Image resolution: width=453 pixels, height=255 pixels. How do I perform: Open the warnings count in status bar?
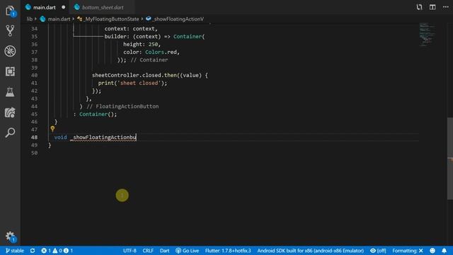[57, 251]
